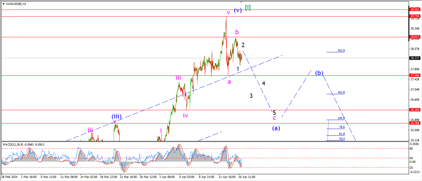422x181 pixels.
Task: Click the 161.8 Fibonacci level label
Action: click(x=341, y=92)
